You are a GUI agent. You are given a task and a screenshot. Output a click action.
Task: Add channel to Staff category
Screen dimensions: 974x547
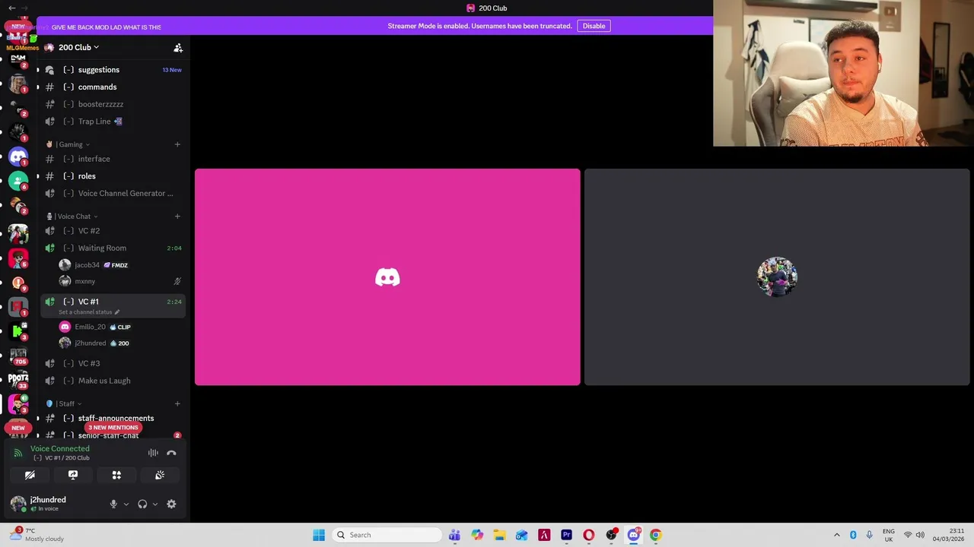[177, 403]
